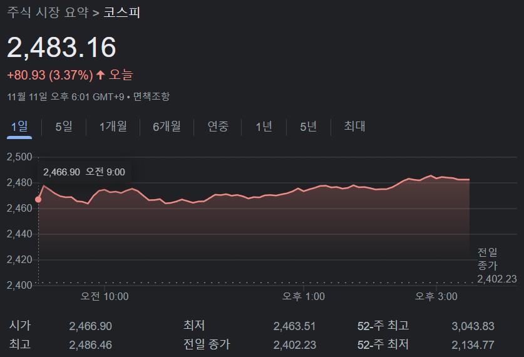
Task: Click the 2,480 y-axis label
Action: [19, 182]
